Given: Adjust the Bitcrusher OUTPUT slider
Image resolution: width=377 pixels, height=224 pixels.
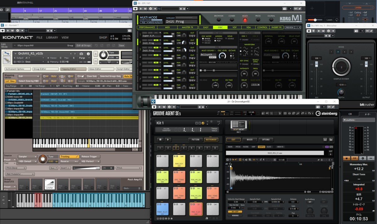Looking at the screenshot, I should pos(366,65).
